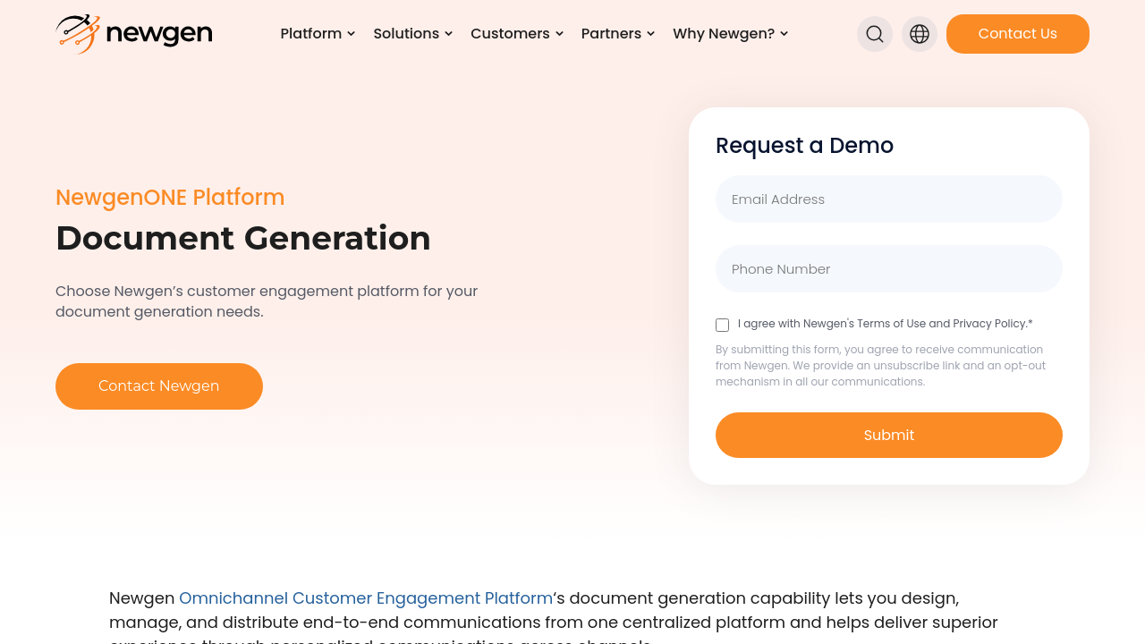Expand the Partners dropdown chevron
The width and height of the screenshot is (1145, 644).
click(651, 34)
